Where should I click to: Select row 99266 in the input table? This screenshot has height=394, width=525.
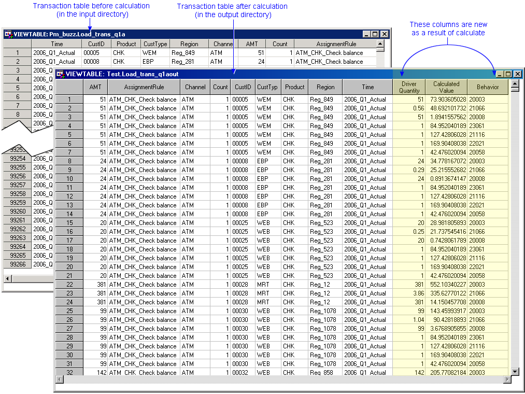(x=17, y=264)
